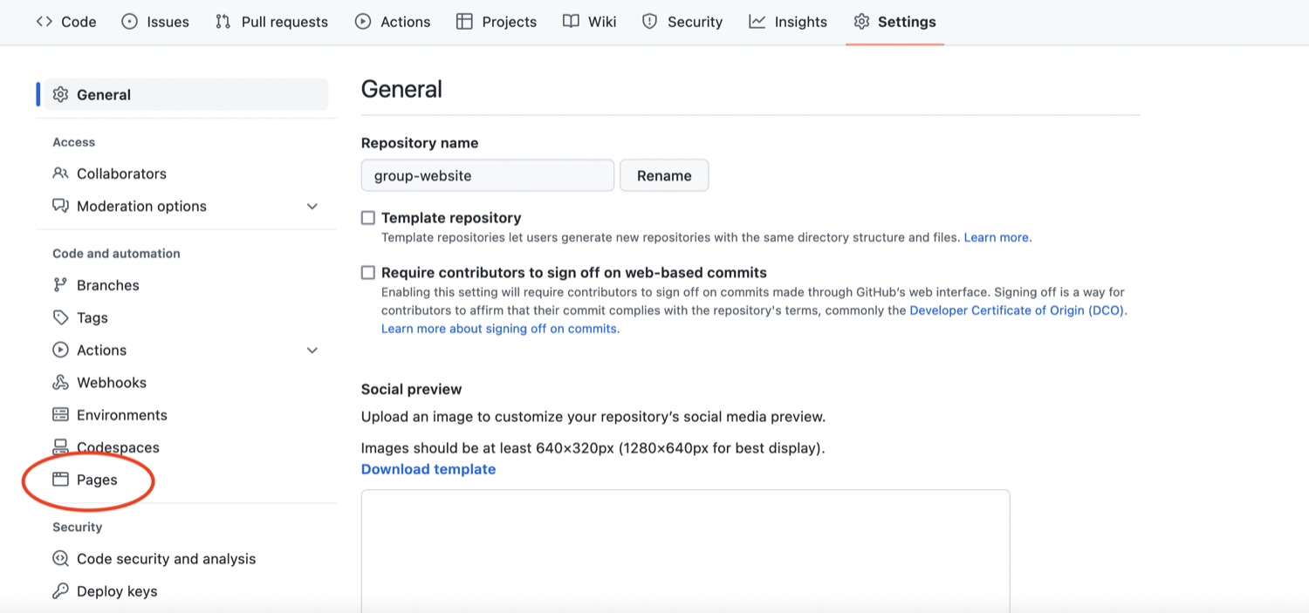
Task: View the Insights tab
Action: [x=788, y=22]
